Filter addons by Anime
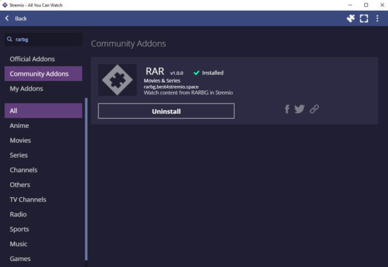 43,125
